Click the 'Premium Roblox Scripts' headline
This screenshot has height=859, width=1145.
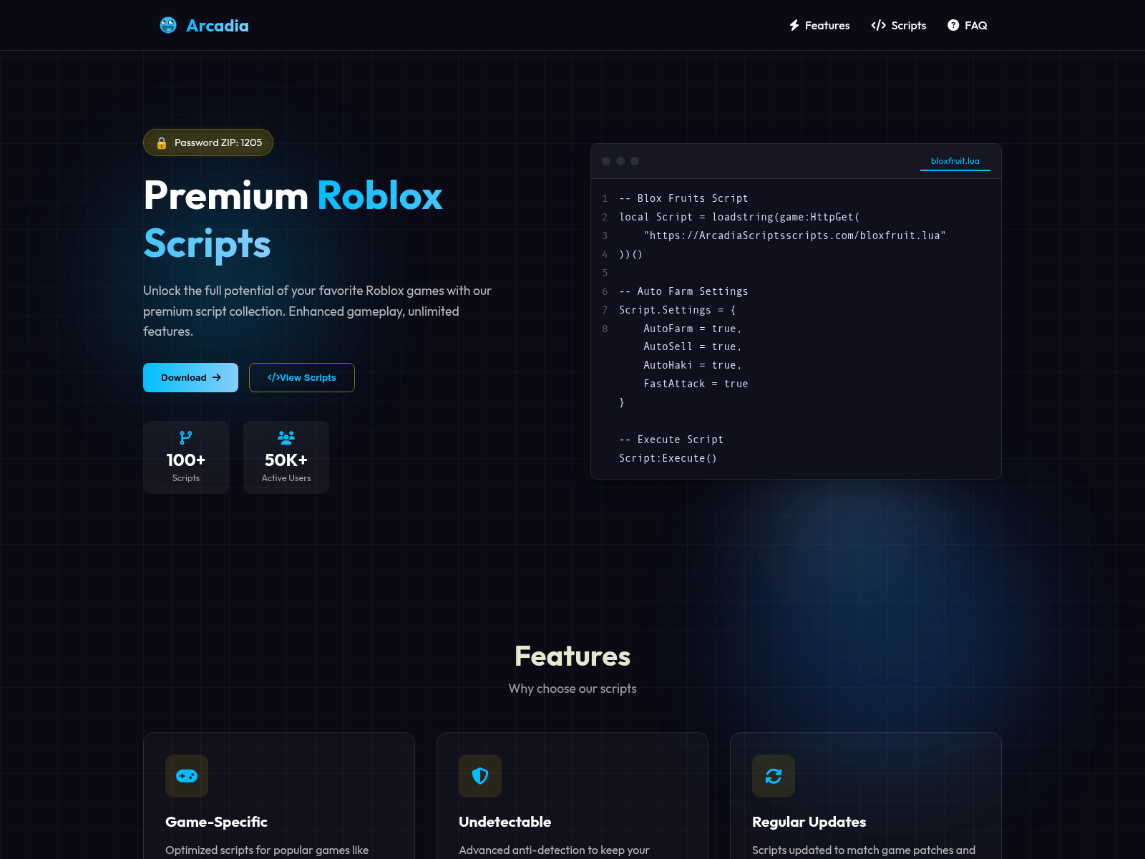click(x=293, y=219)
